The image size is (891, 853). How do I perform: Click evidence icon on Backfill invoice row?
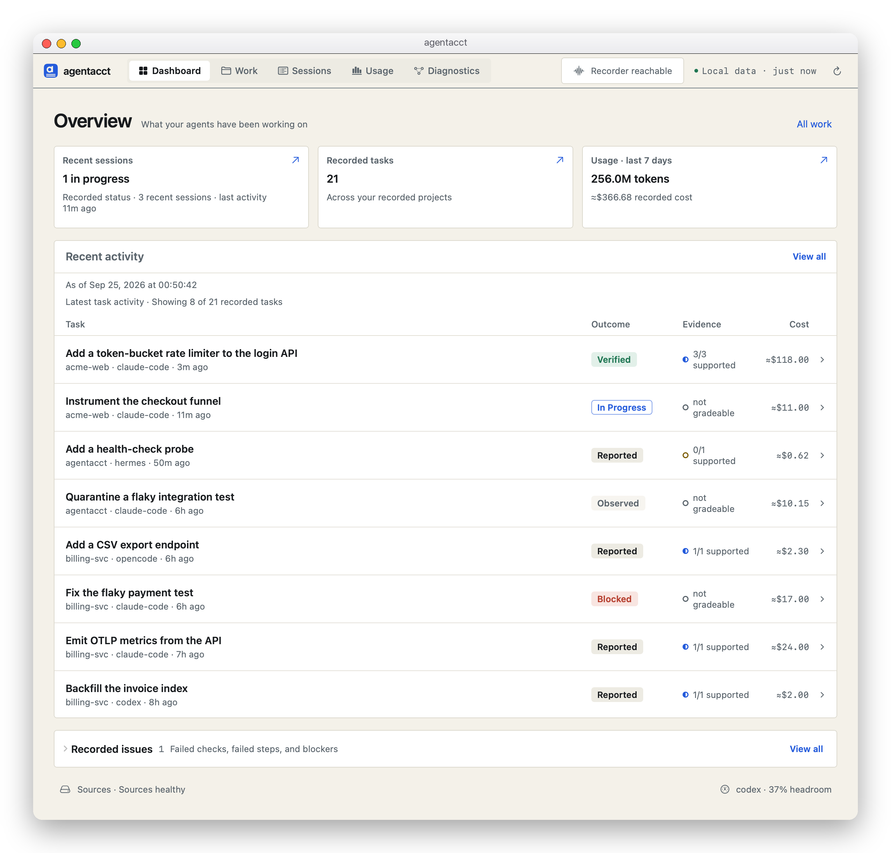(x=685, y=695)
